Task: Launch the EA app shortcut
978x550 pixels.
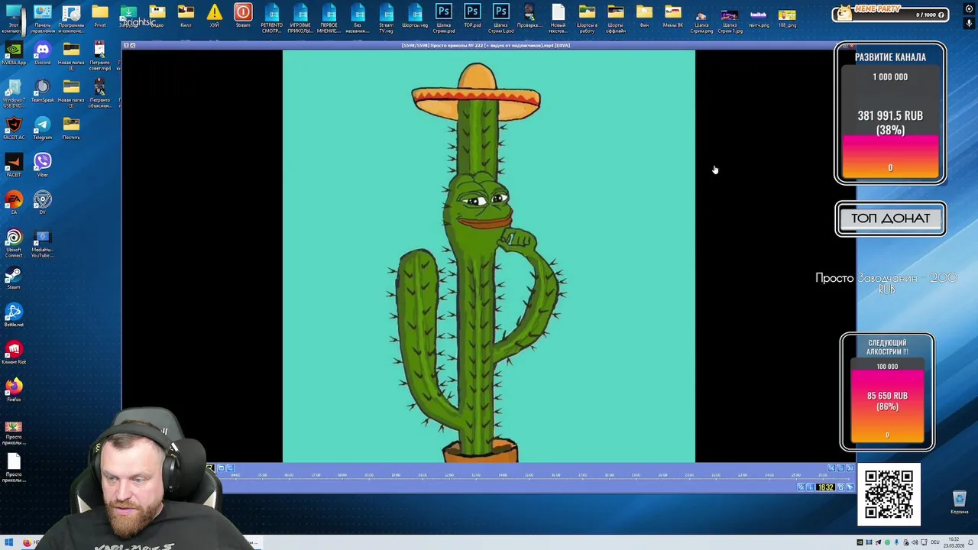Action: point(14,202)
